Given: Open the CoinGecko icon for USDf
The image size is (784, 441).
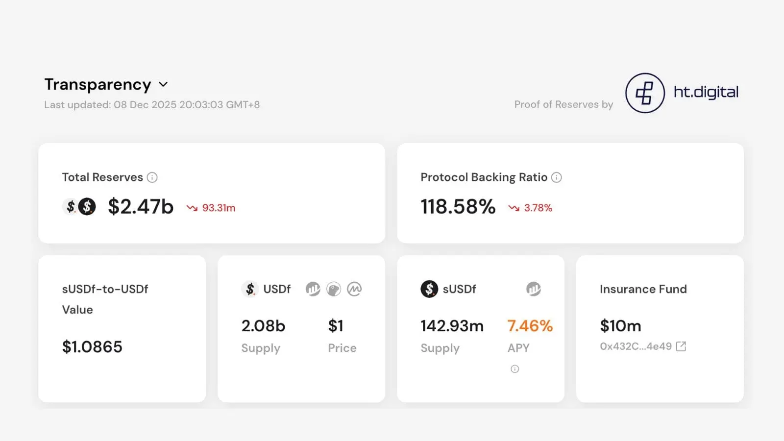Looking at the screenshot, I should click(334, 289).
